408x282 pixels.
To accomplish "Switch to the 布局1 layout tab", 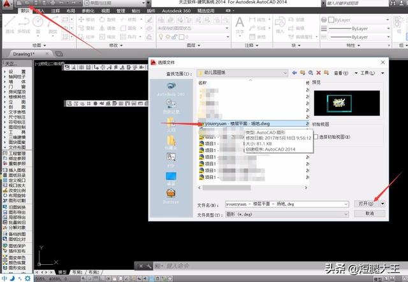I will click(77, 272).
